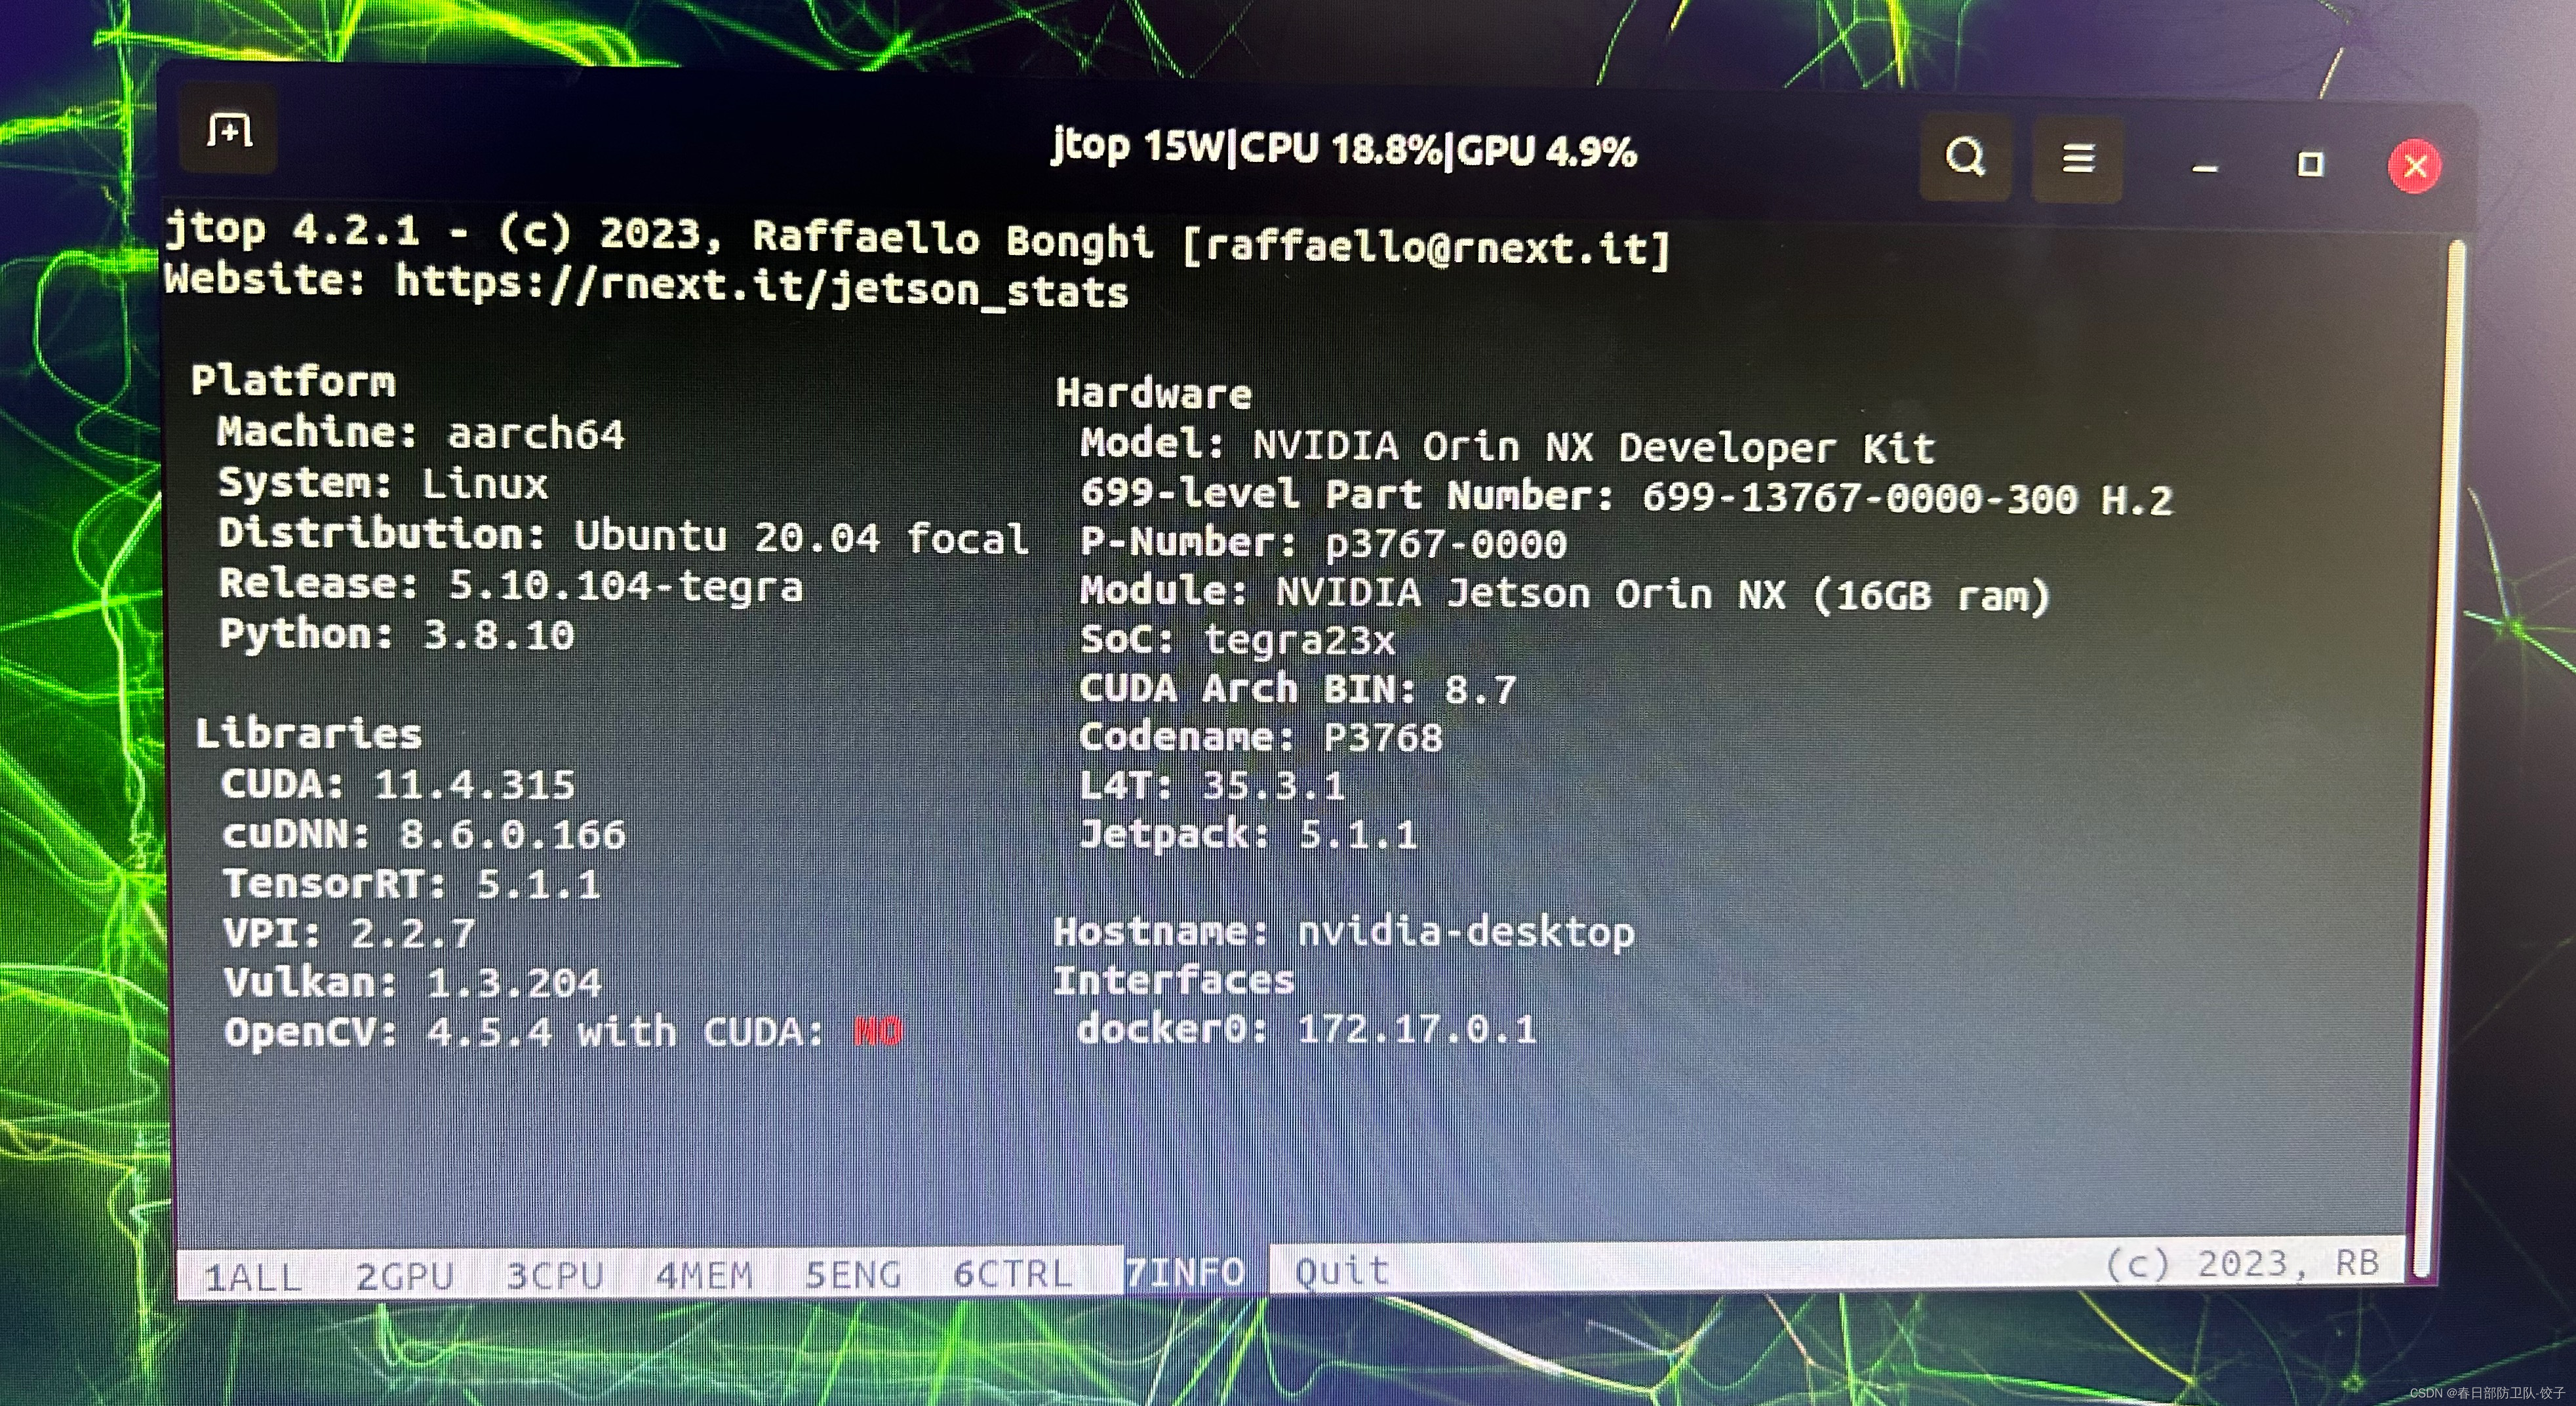The height and width of the screenshot is (1406, 2576).
Task: Click Quit in the jtop bottom bar
Action: click(x=1342, y=1271)
